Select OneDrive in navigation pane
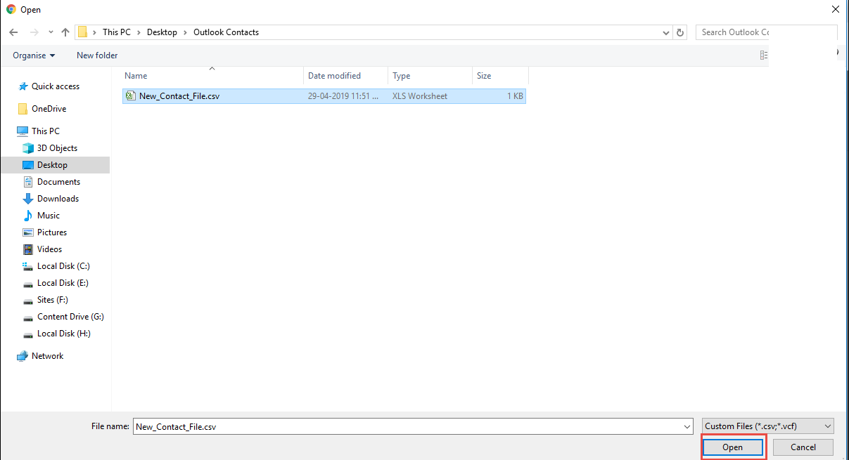Image resolution: width=849 pixels, height=460 pixels. [49, 109]
